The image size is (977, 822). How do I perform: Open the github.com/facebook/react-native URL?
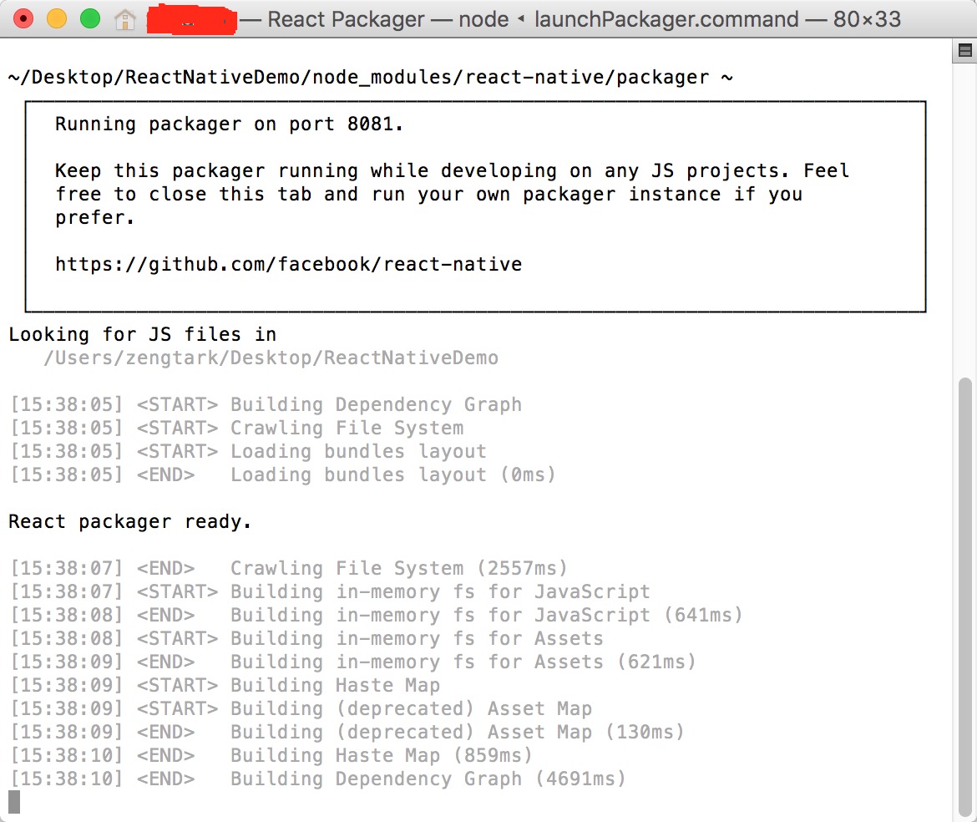pyautogui.click(x=288, y=264)
